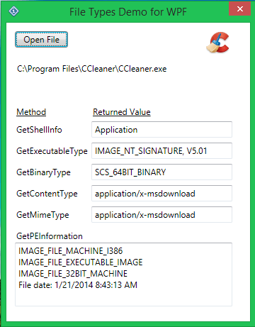Click the GetShellInfo method label
The width and height of the screenshot is (255, 327).
(39, 130)
